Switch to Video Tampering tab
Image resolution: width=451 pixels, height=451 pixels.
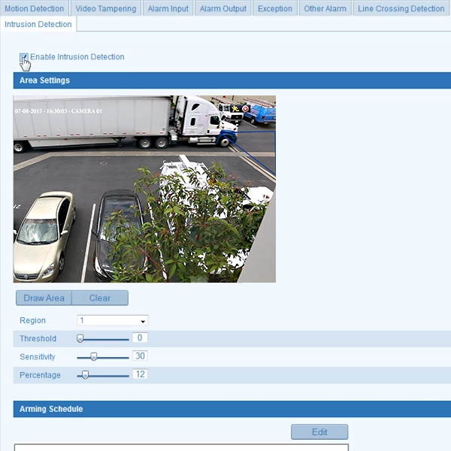point(106,9)
